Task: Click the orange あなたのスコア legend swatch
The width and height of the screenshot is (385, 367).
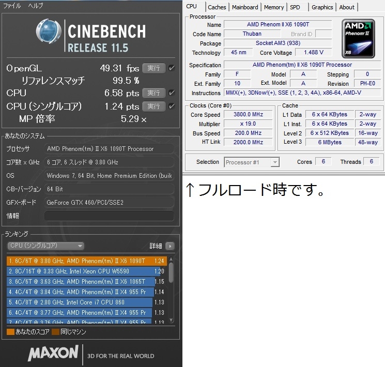Action: tap(10, 332)
